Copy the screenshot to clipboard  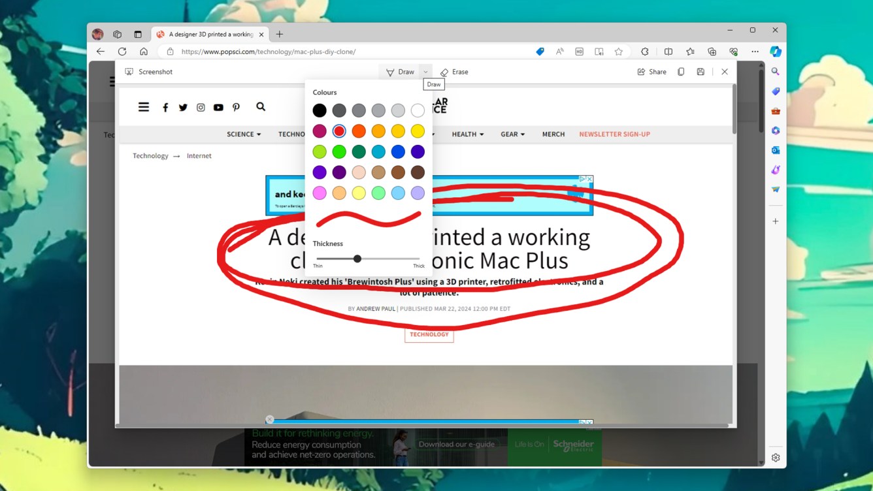tap(681, 72)
